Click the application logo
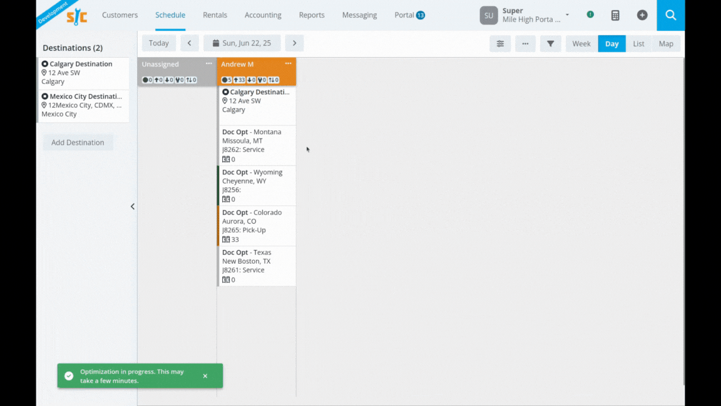 77,17
